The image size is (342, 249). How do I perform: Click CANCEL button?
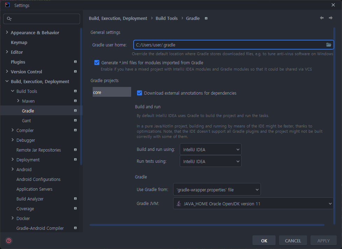click(293, 241)
